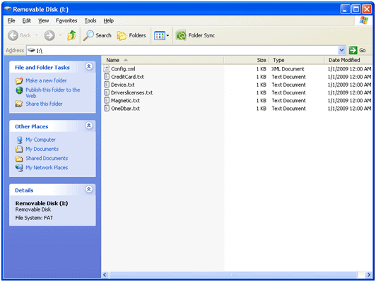The height and width of the screenshot is (282, 376).
Task: Open the Tools menu
Action: coord(90,21)
